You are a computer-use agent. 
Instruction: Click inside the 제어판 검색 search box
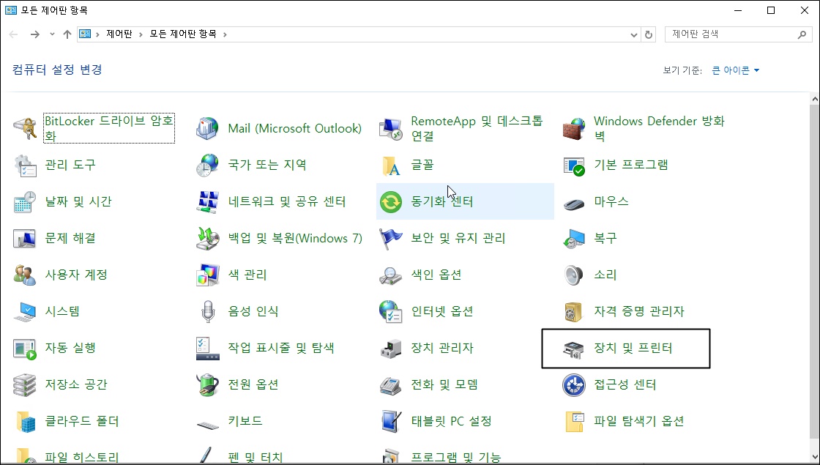click(732, 34)
